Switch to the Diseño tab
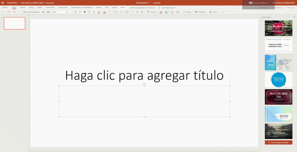Image resolution: width=297 pixels, height=152 pixels. [x=40, y=7]
